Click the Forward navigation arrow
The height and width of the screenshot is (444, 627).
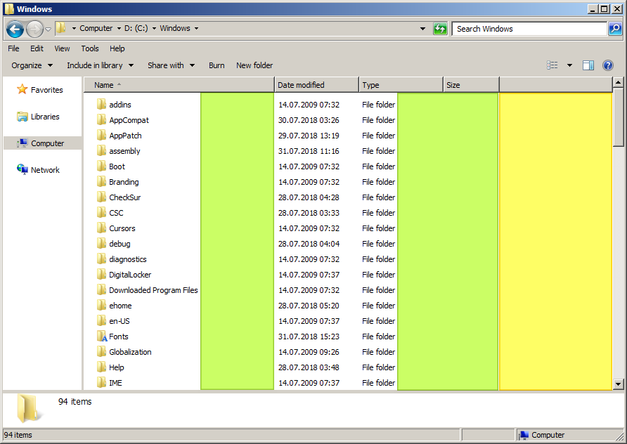tap(34, 29)
